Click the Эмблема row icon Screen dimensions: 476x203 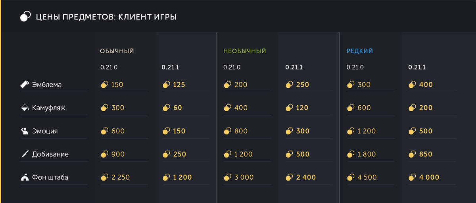click(x=25, y=85)
